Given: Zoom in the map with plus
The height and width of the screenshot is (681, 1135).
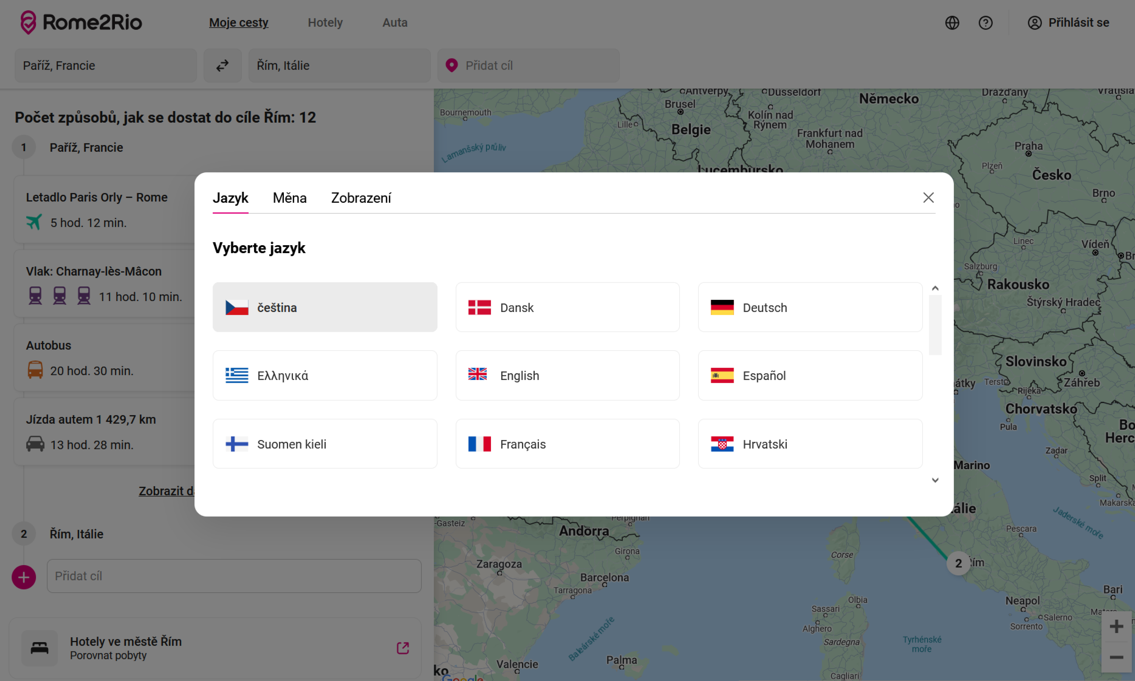Looking at the screenshot, I should pos(1116,626).
